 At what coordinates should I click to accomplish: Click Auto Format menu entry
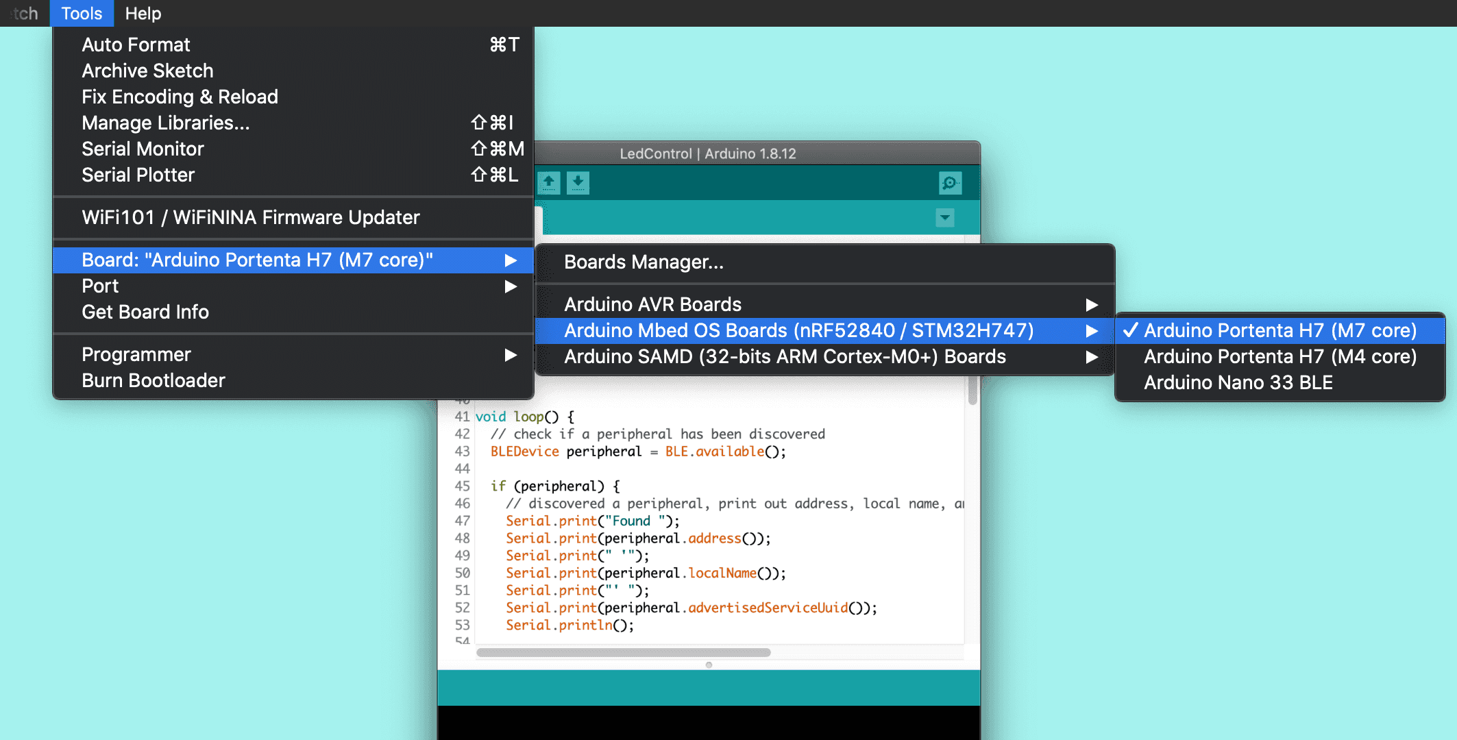136,45
